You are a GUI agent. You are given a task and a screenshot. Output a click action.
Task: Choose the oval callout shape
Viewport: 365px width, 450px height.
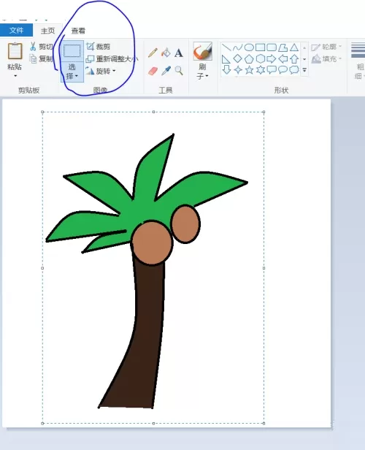click(283, 69)
